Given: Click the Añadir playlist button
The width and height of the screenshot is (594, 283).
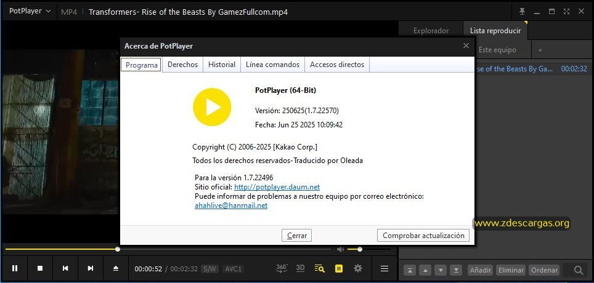Looking at the screenshot, I should pyautogui.click(x=481, y=270).
